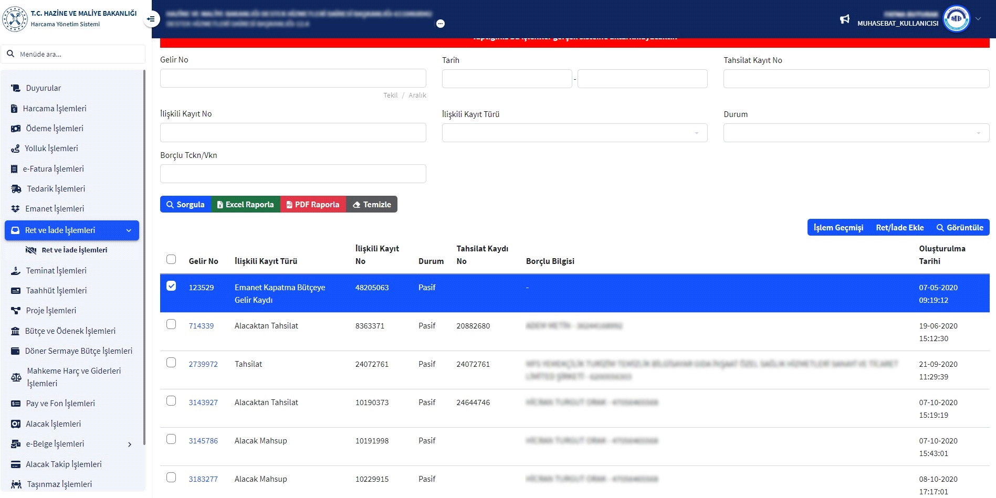Click the user profile avatar icon
This screenshot has width=996, height=498.
(x=956, y=19)
